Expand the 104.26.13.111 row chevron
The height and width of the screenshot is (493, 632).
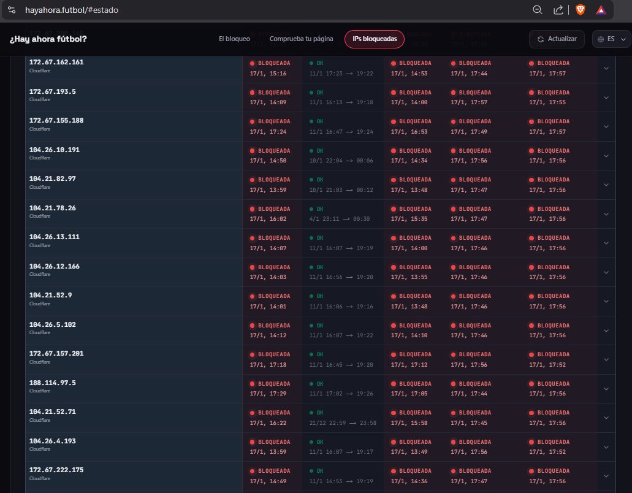pos(606,243)
